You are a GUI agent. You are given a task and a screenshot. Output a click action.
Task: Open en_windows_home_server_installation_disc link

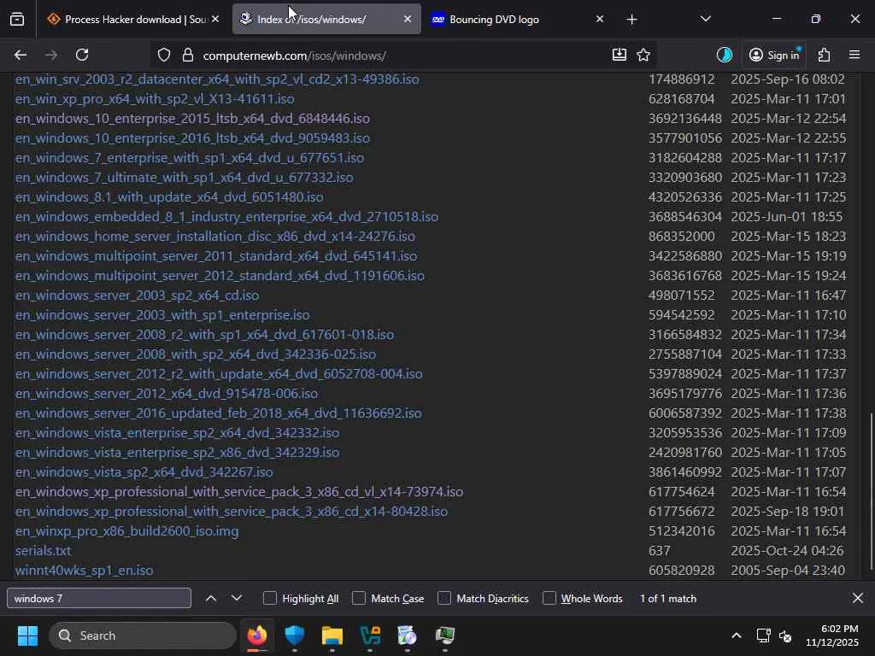click(x=214, y=237)
